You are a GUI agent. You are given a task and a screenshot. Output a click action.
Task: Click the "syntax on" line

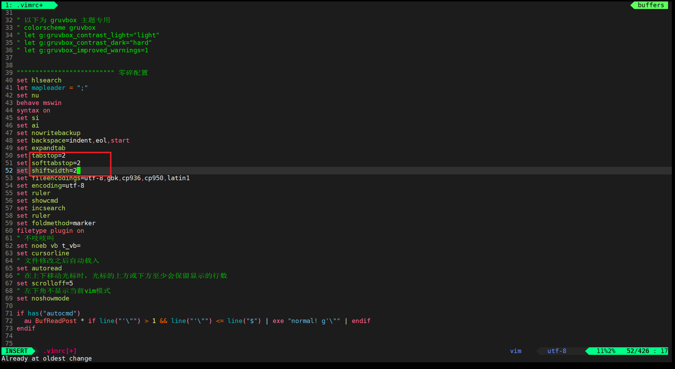pos(33,110)
